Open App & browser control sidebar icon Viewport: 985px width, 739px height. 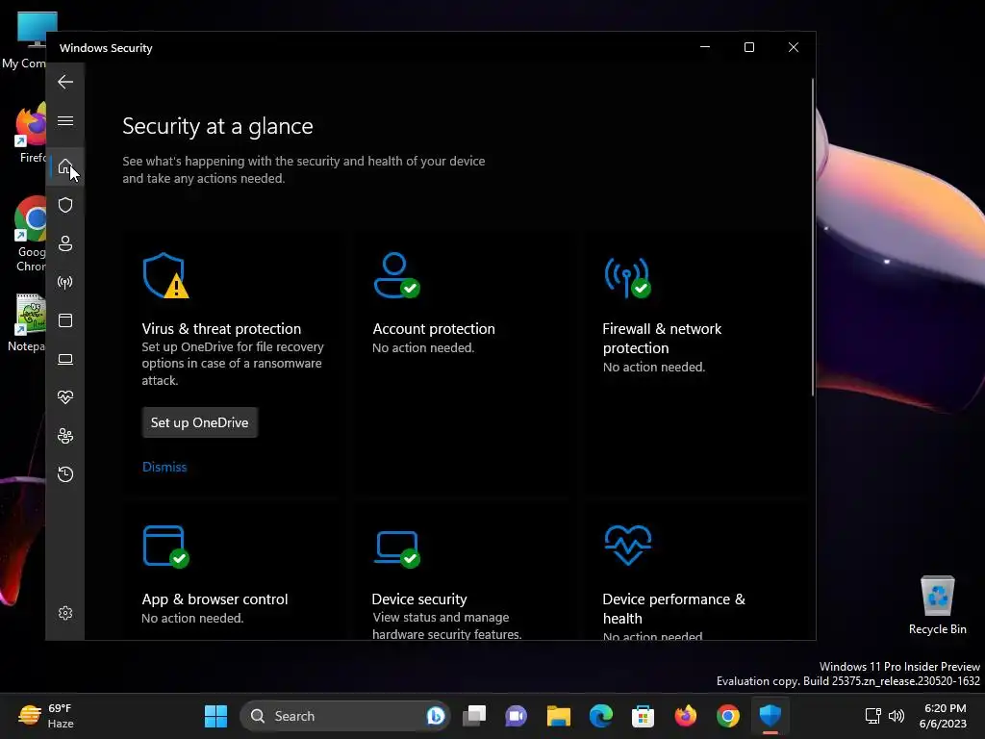pyautogui.click(x=65, y=320)
